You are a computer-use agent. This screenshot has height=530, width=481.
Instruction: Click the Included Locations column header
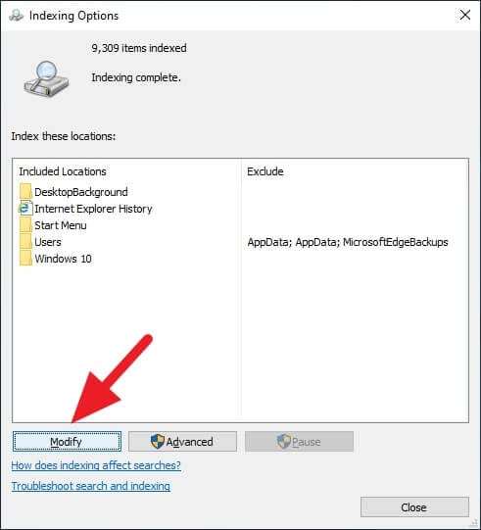(63, 171)
